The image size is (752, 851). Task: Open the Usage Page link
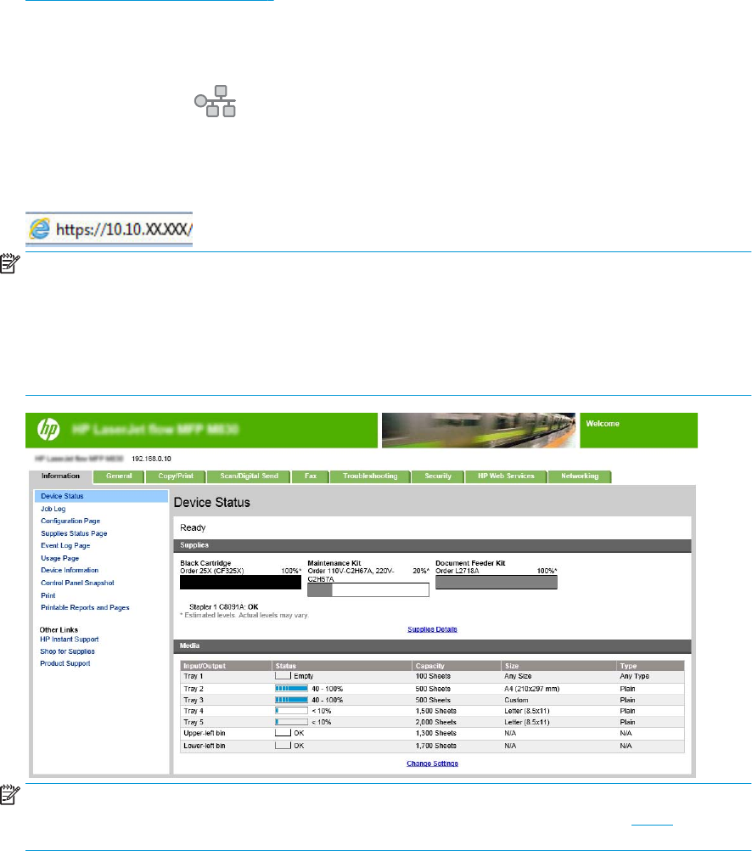(59, 559)
